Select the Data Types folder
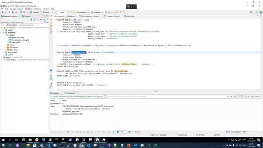The height and width of the screenshot is (148, 263). [14, 50]
